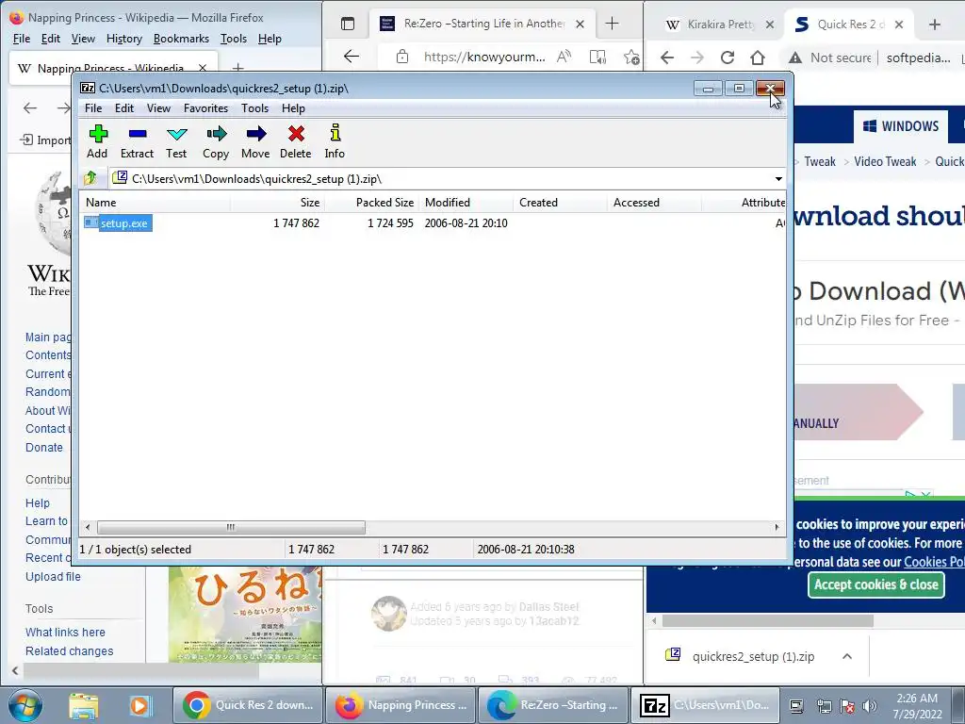The width and height of the screenshot is (965, 724).
Task: Open a new tab in Chrome
Action: tap(935, 25)
